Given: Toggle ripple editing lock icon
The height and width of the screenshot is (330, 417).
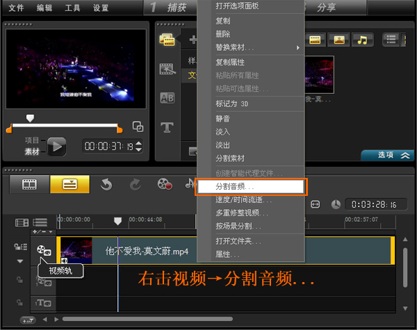Looking at the screenshot, I should [20, 247].
